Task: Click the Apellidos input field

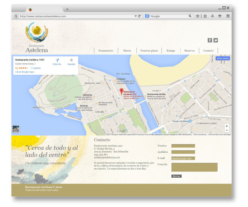Action: [x=183, y=152]
